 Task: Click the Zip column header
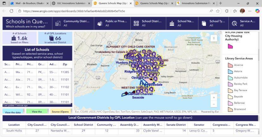click(65, 64)
